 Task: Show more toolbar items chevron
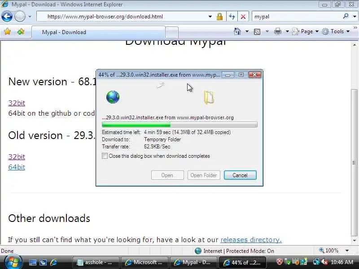coord(355,28)
